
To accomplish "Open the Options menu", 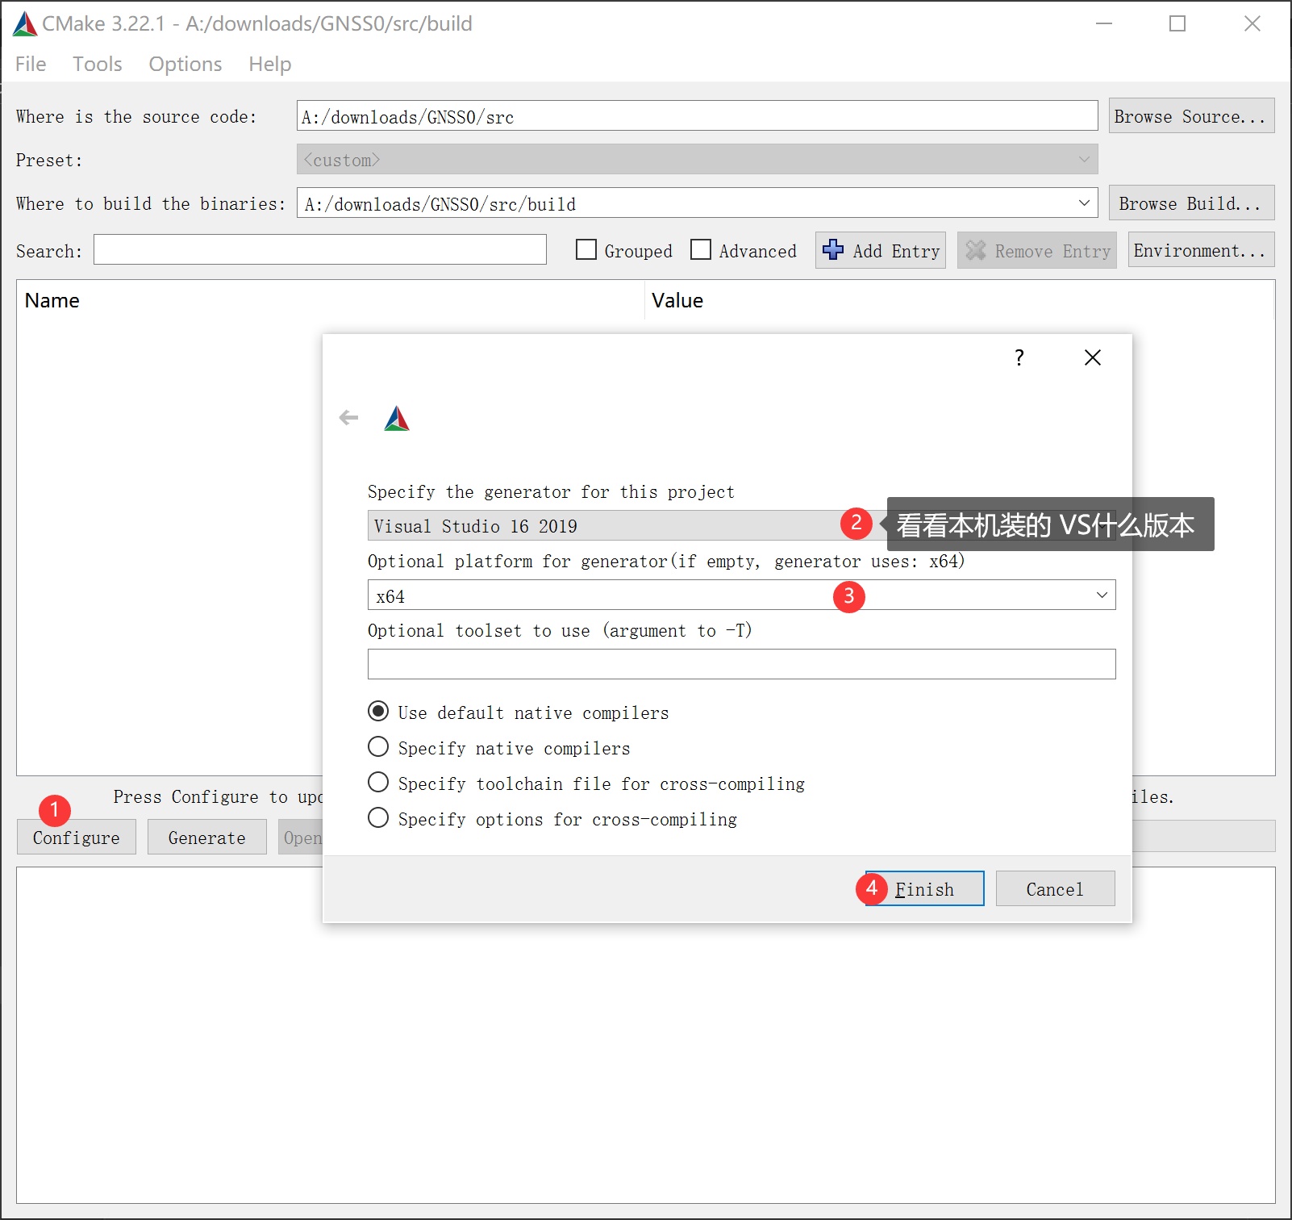I will click(185, 64).
